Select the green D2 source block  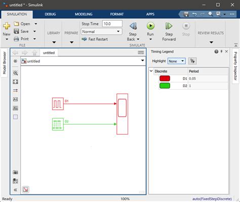[58, 124]
